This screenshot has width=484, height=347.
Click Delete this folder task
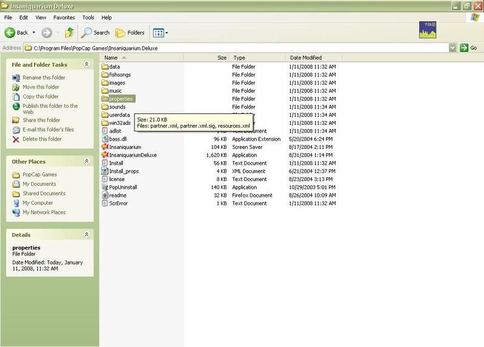tap(42, 139)
